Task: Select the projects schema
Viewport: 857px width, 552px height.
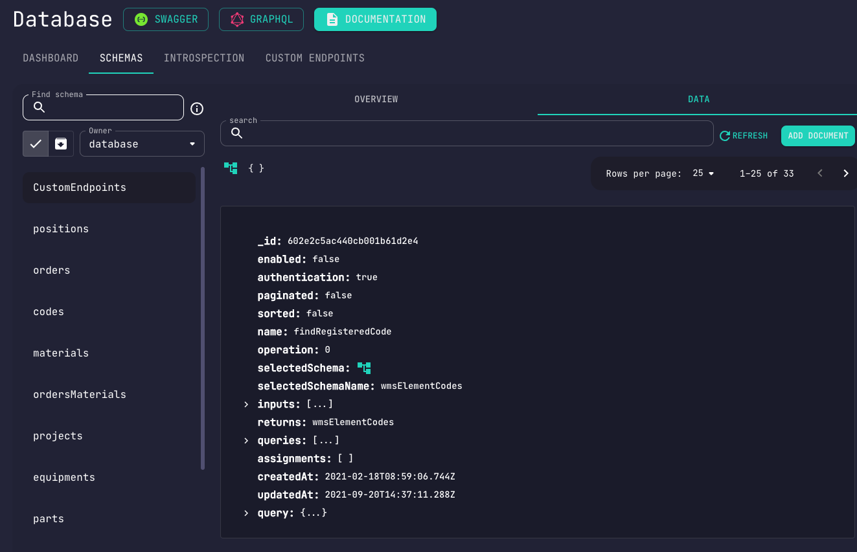Action: [109, 436]
